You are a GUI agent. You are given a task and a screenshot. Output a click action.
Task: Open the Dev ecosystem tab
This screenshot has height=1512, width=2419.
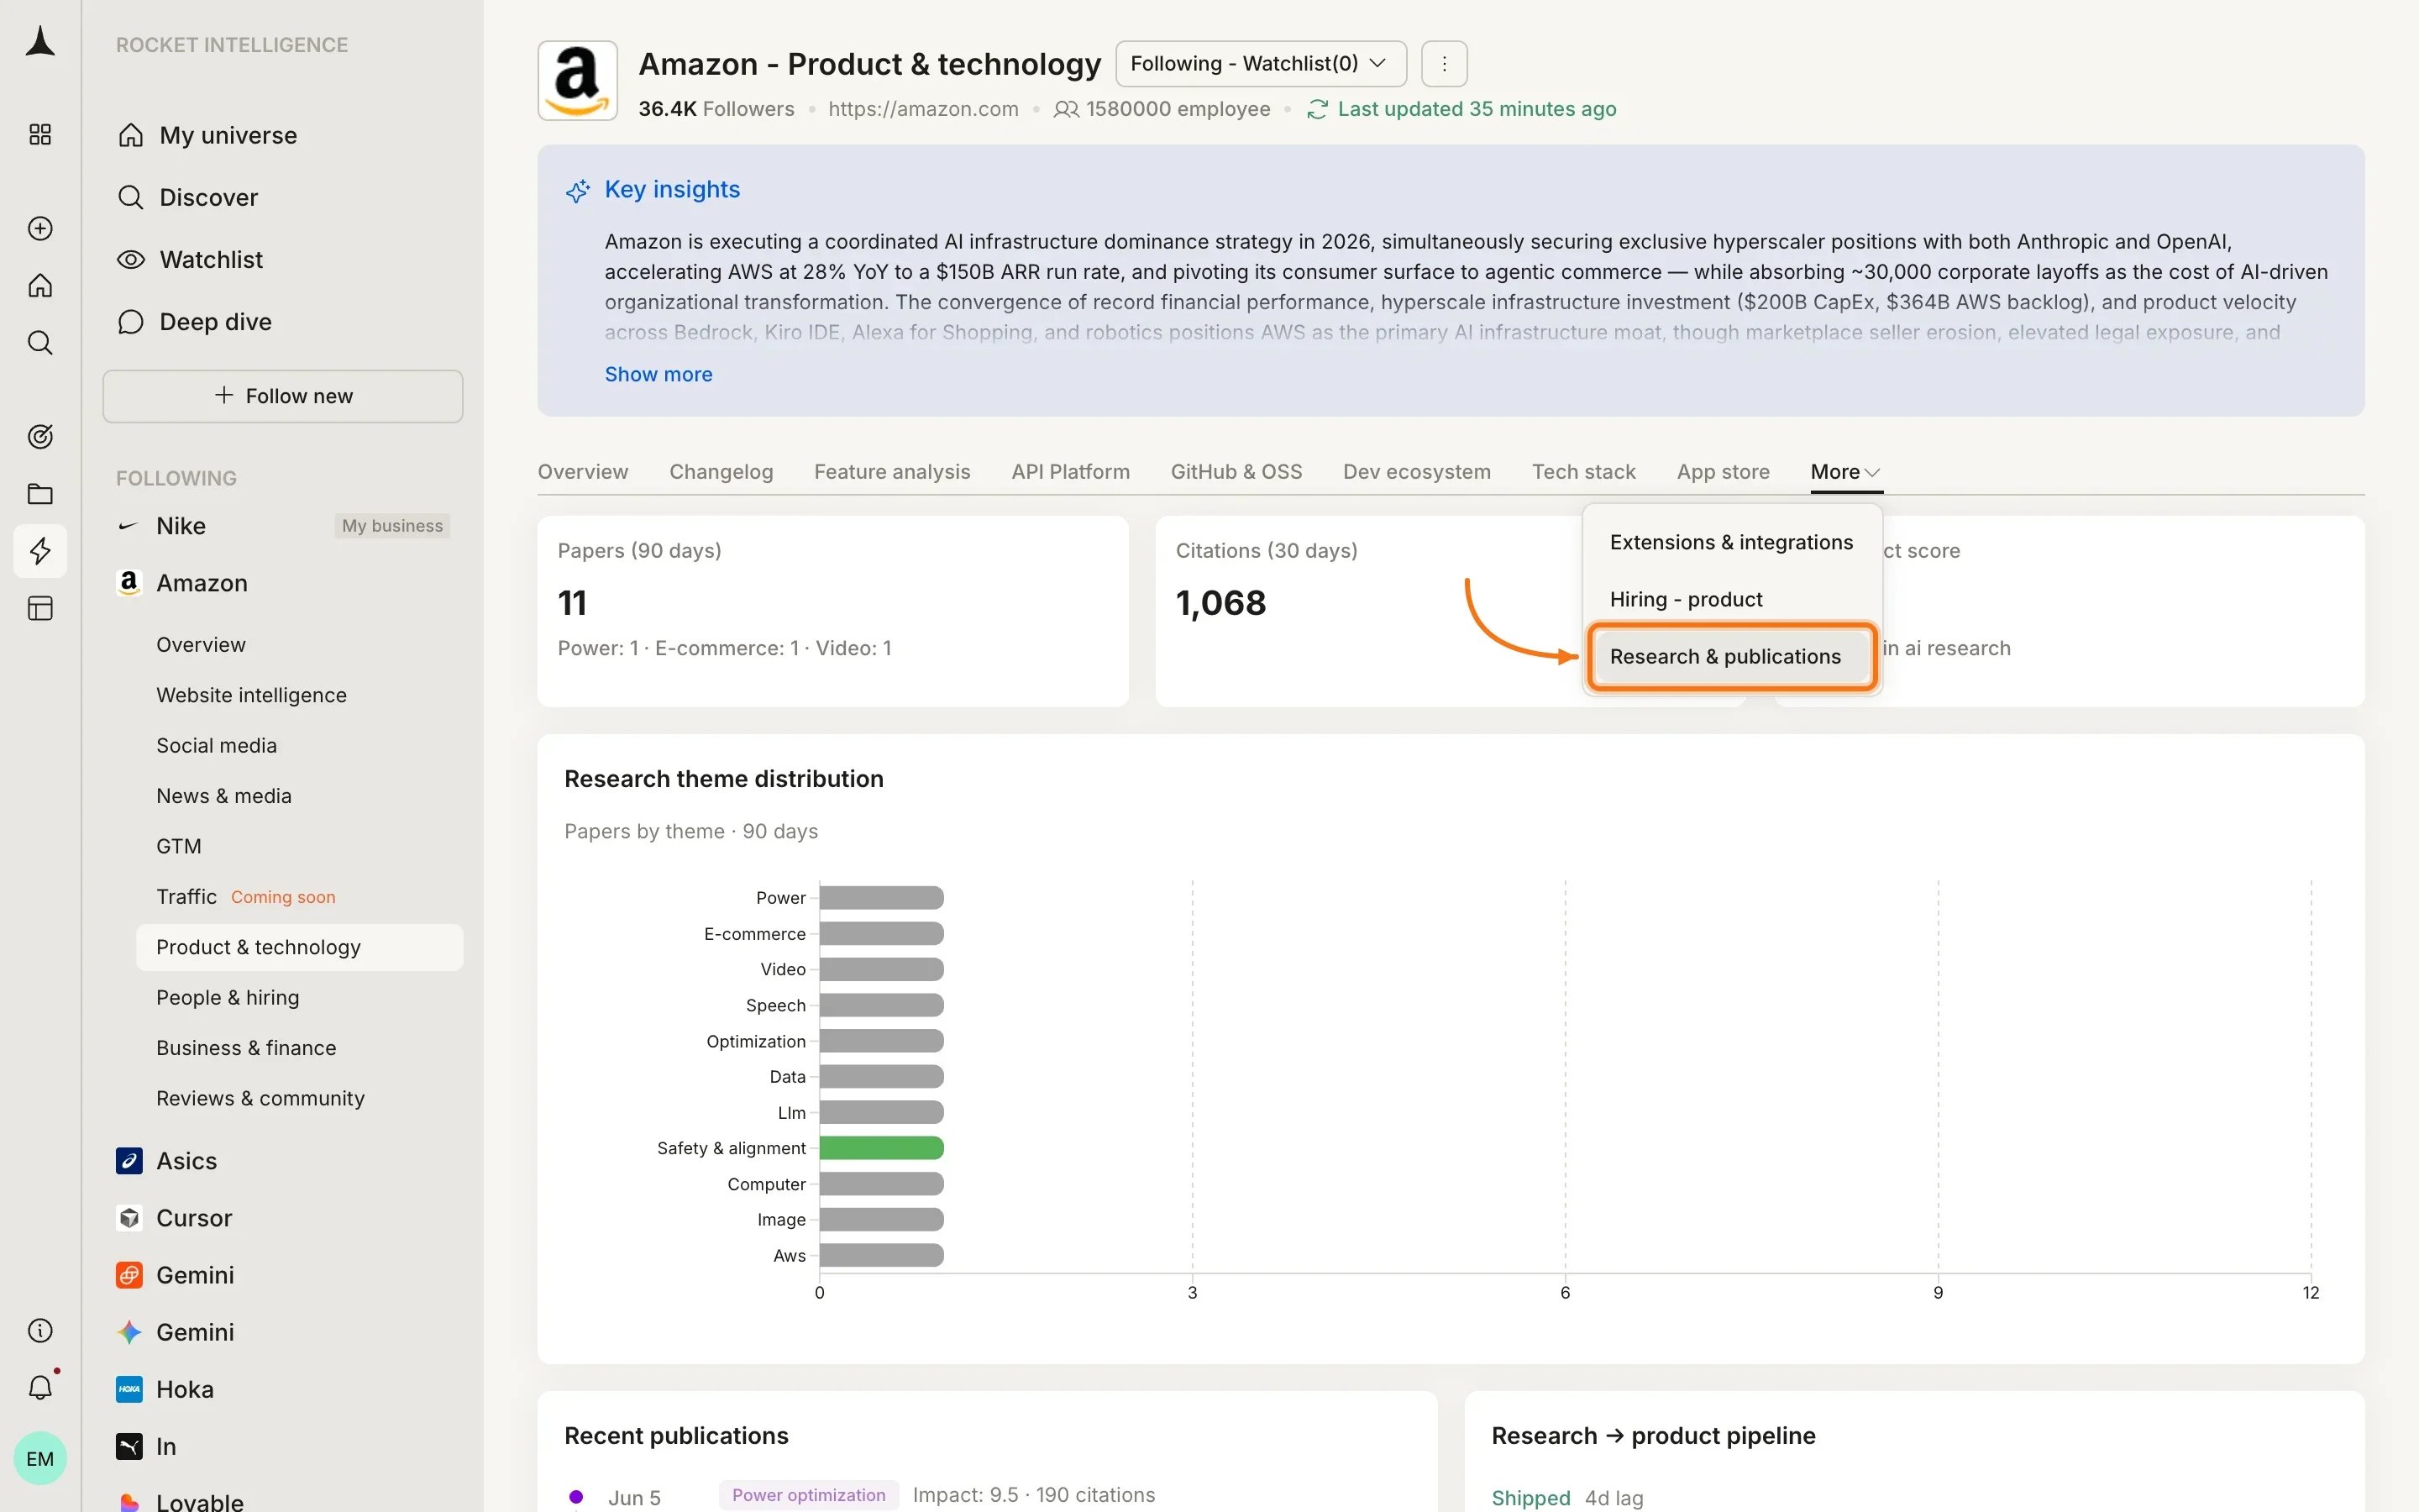click(1416, 472)
